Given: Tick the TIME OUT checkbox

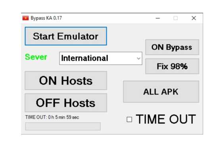Looking at the screenshot, I should tap(129, 119).
